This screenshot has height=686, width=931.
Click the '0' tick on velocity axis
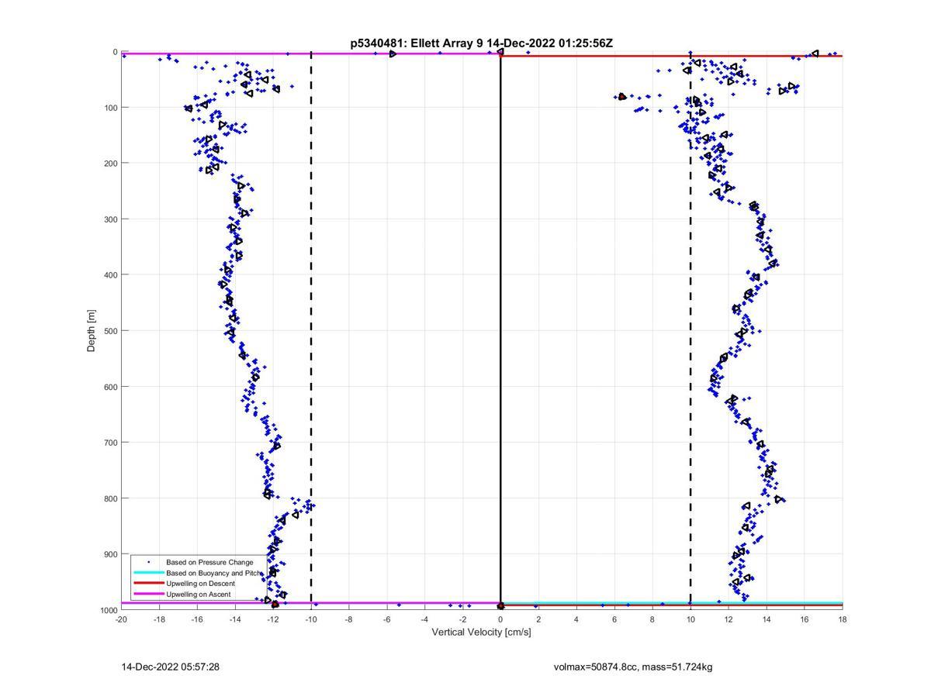coord(500,619)
